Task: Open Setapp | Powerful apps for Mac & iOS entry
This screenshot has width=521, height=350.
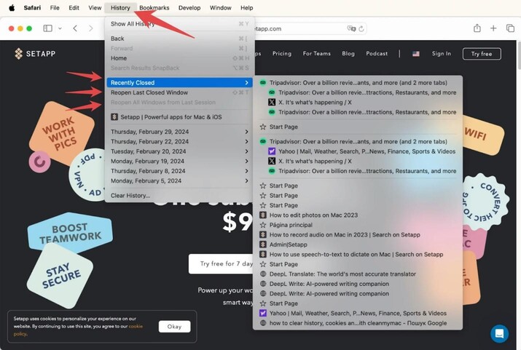Action: [x=179, y=116]
